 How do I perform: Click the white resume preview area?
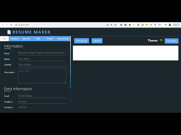(x=126, y=53)
